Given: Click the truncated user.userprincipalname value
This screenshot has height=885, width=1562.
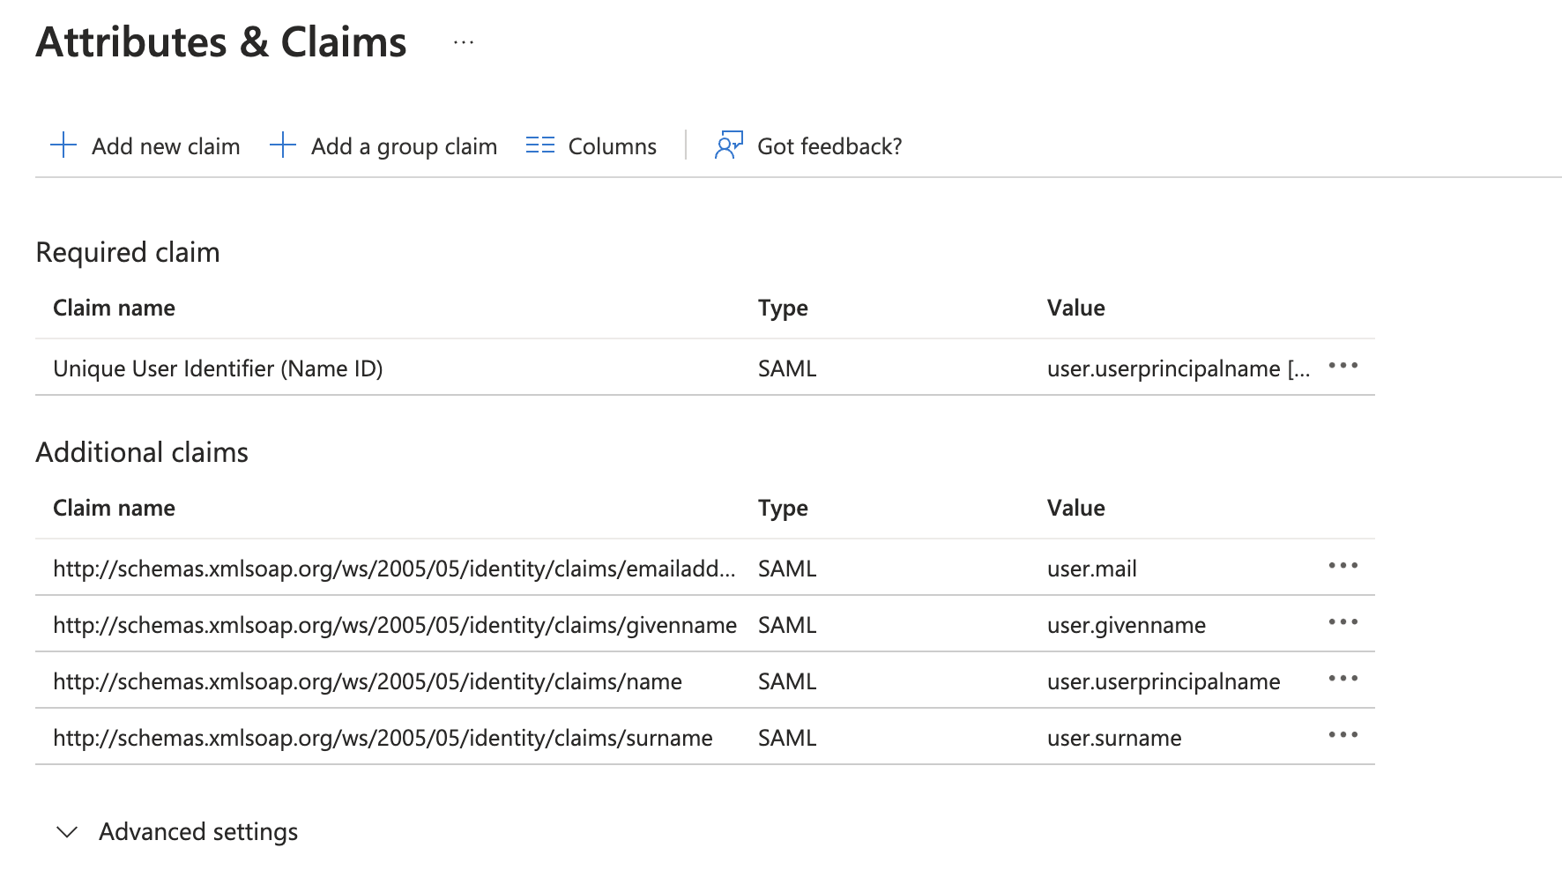Looking at the screenshot, I should coord(1179,368).
